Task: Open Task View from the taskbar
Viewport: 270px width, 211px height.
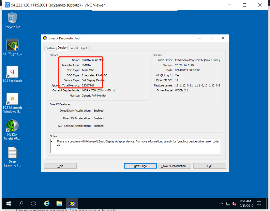Action: pos(33,203)
